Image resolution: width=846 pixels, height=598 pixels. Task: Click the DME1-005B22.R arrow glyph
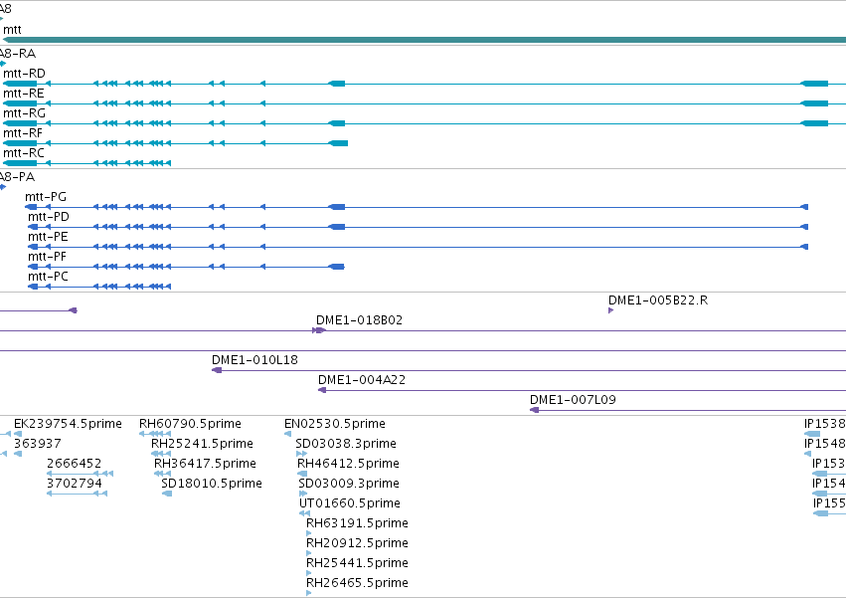610,310
